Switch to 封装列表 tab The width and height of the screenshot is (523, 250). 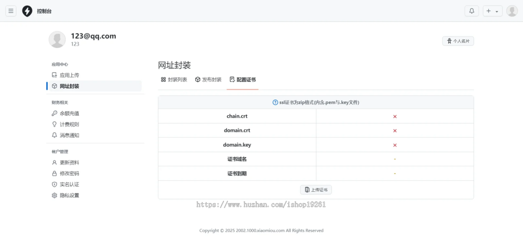174,79
